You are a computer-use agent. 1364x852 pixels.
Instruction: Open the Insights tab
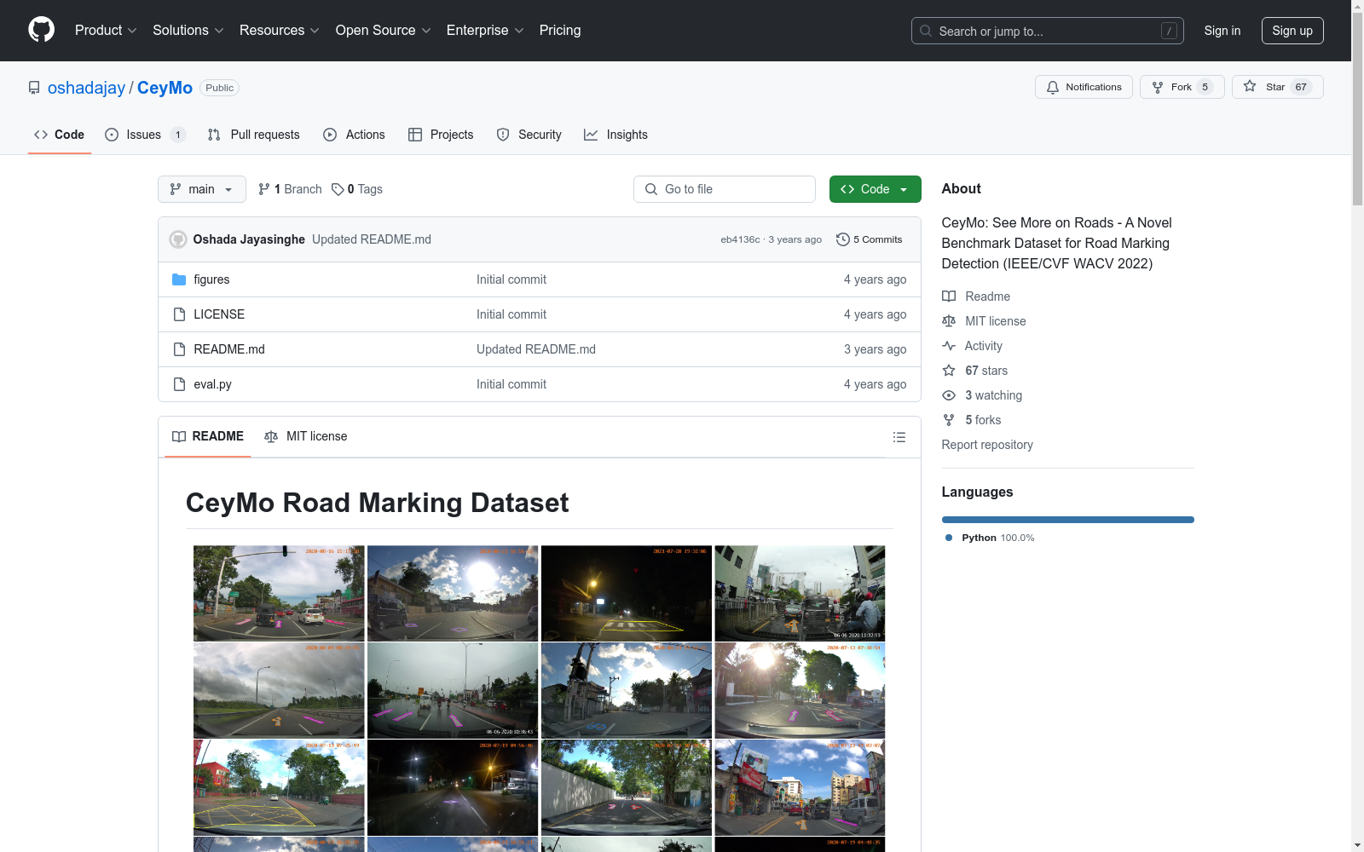click(616, 135)
